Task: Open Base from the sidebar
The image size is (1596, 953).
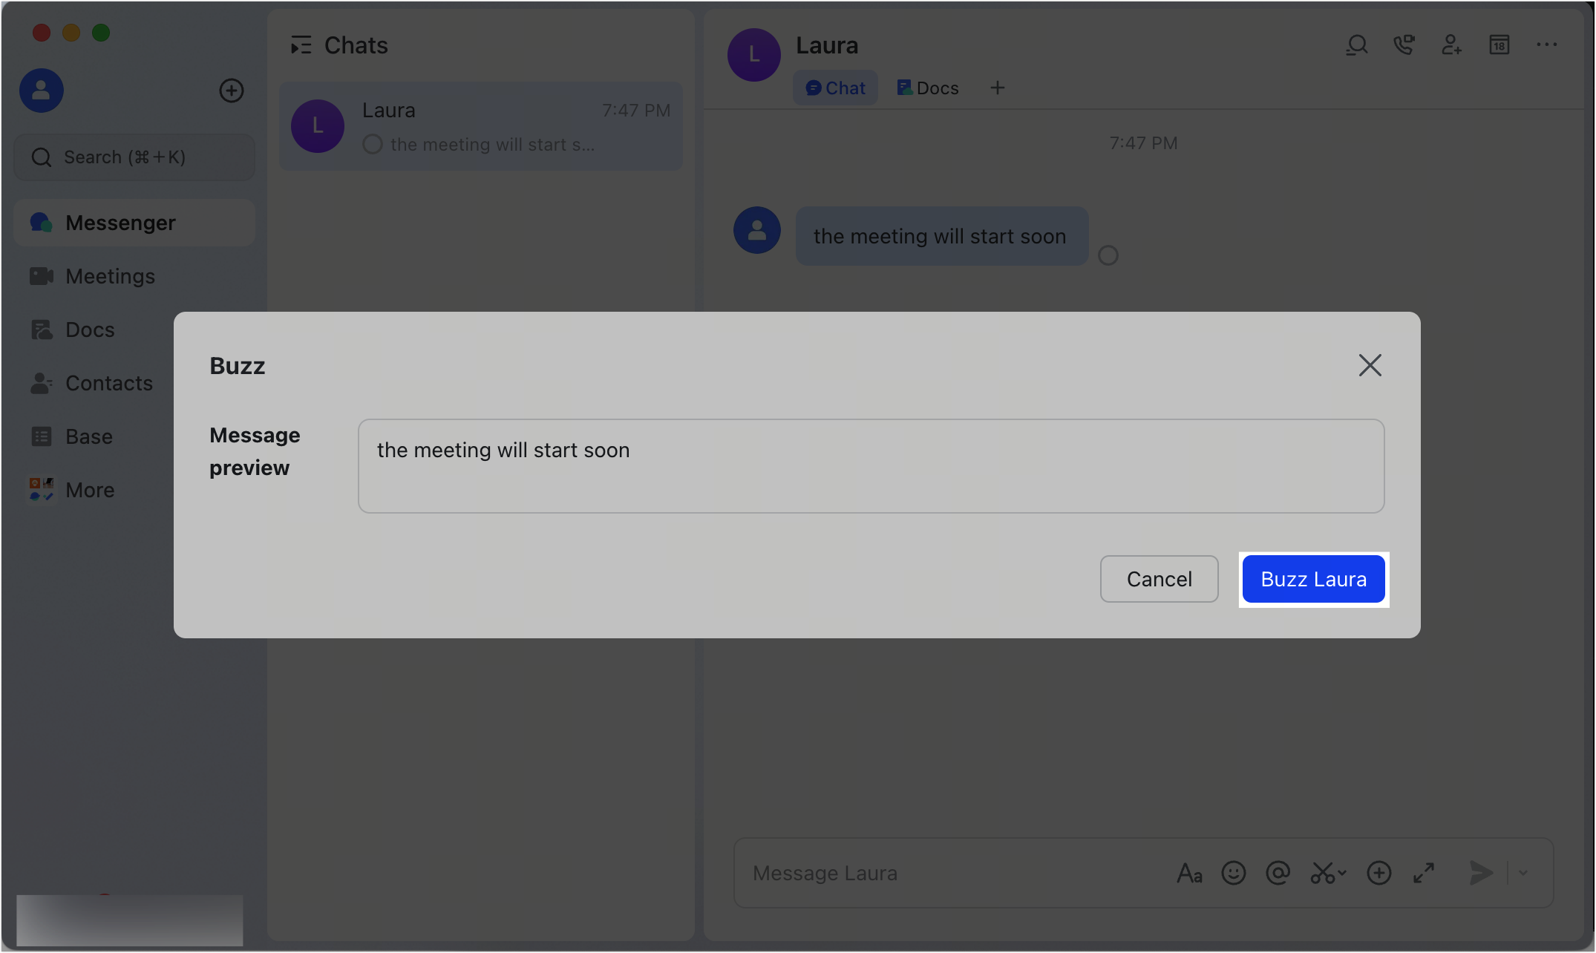Action: point(89,436)
